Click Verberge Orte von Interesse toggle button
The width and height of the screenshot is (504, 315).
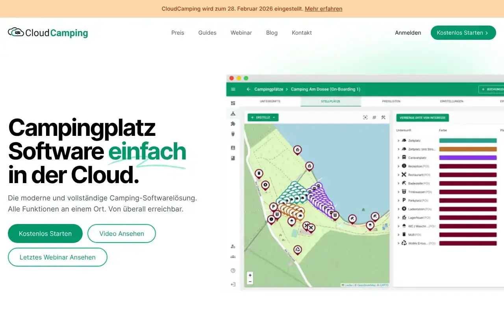tap(422, 117)
